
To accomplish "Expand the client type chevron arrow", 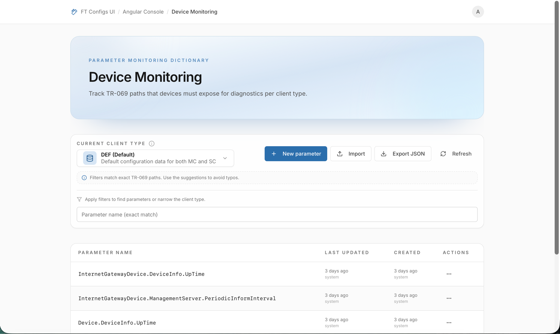I will (225, 158).
